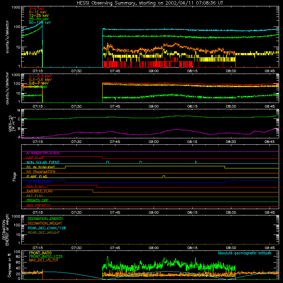Click the M tick label on GOES axis
This screenshot has width=283, height=283.
point(19,110)
